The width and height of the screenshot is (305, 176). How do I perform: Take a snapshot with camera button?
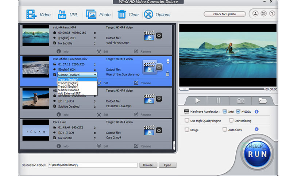click(x=241, y=101)
